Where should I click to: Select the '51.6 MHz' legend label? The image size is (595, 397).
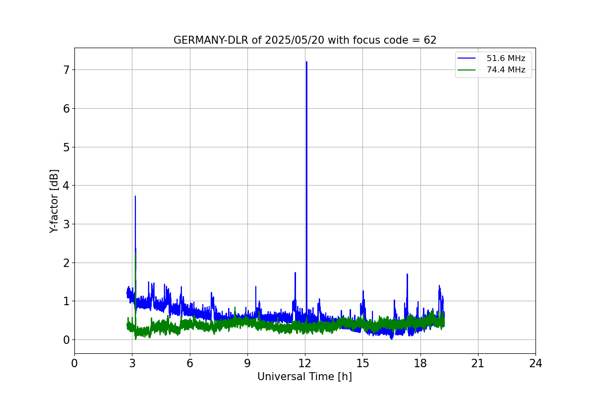506,59
